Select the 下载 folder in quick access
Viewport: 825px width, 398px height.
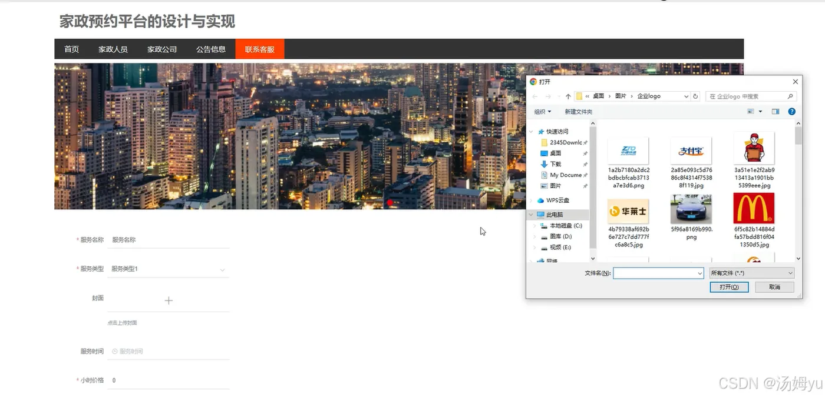(x=556, y=164)
